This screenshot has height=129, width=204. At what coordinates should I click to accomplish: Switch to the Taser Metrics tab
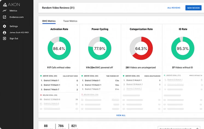pyautogui.click(x=70, y=21)
